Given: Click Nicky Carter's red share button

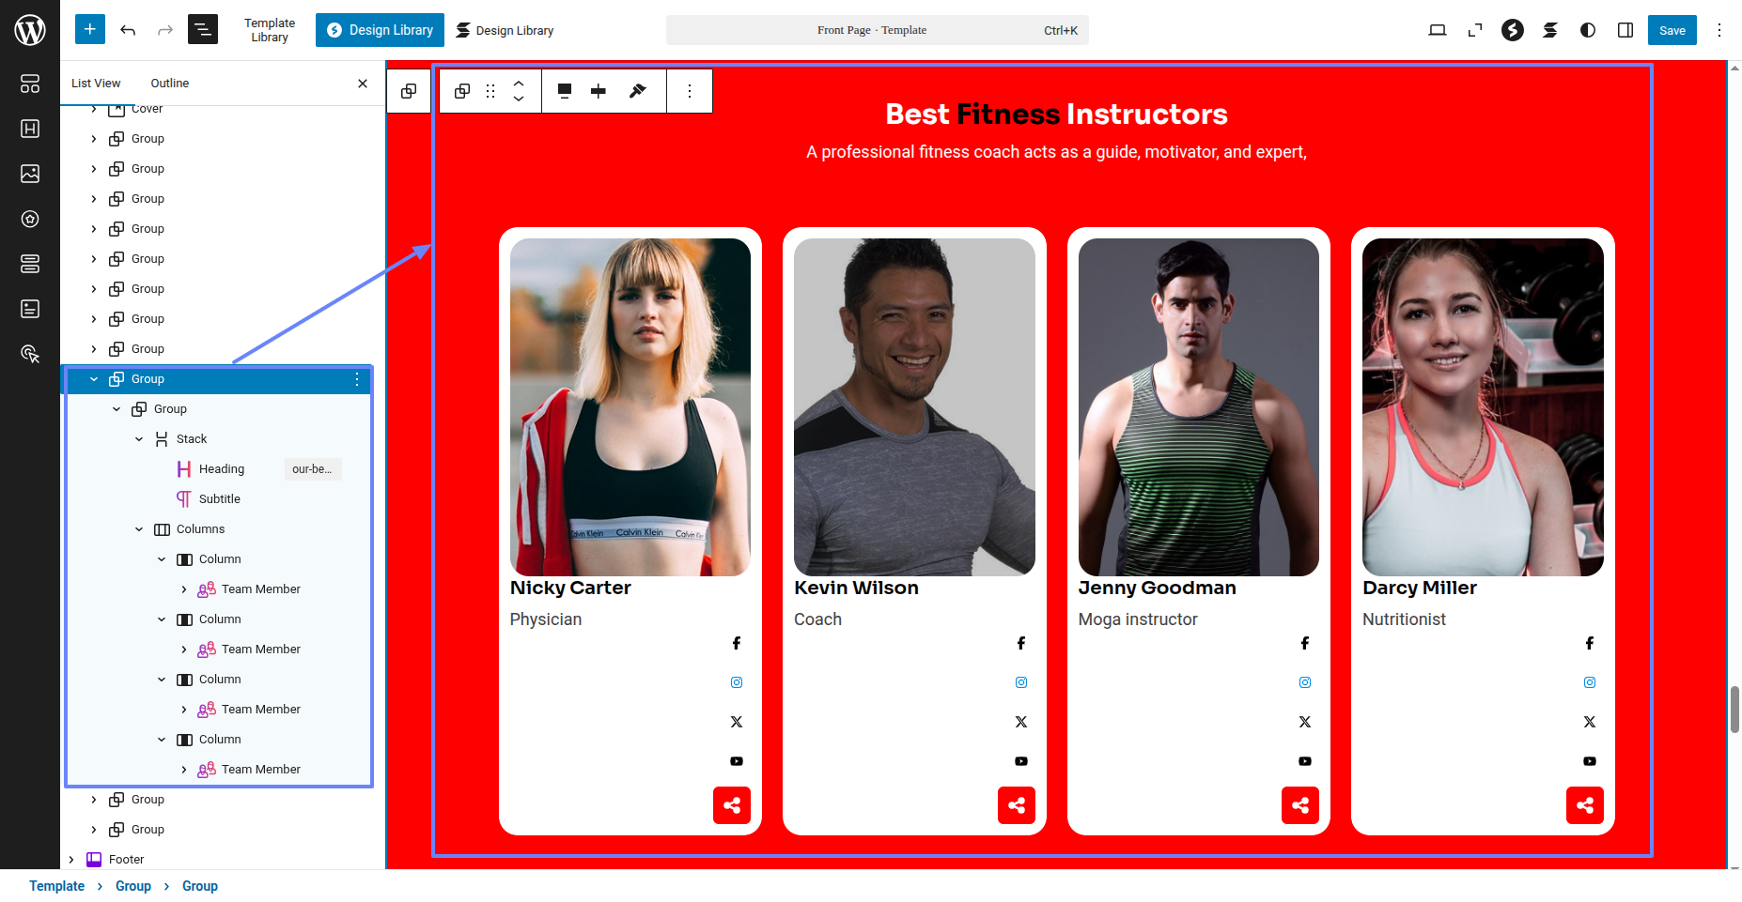Looking at the screenshot, I should [732, 805].
